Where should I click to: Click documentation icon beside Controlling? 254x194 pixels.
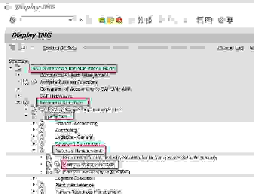[42, 130]
